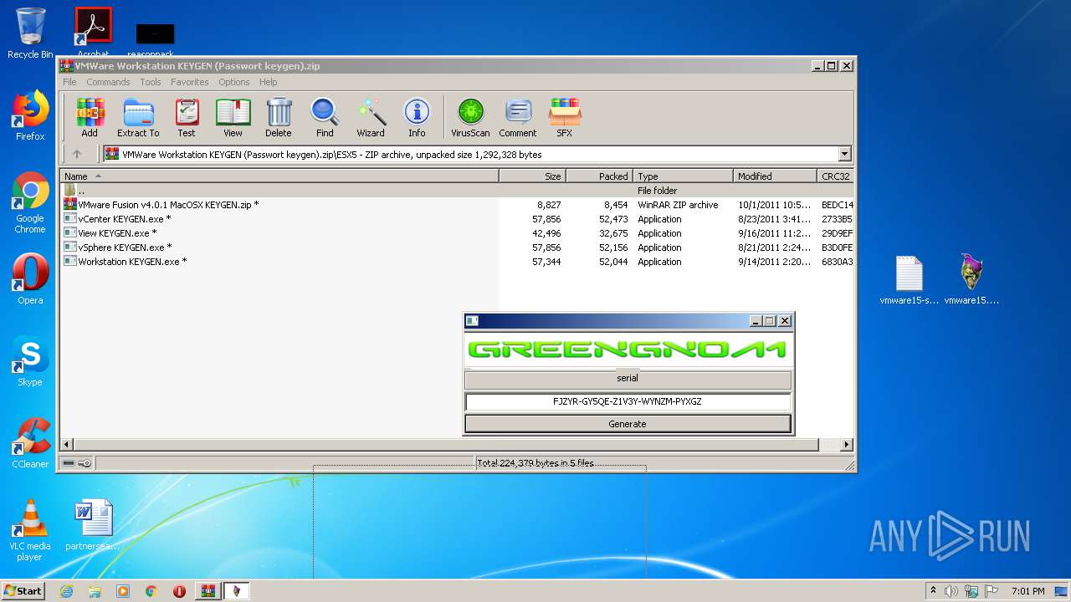The width and height of the screenshot is (1071, 602).
Task: Click the volume speaker tray icon
Action: click(951, 591)
